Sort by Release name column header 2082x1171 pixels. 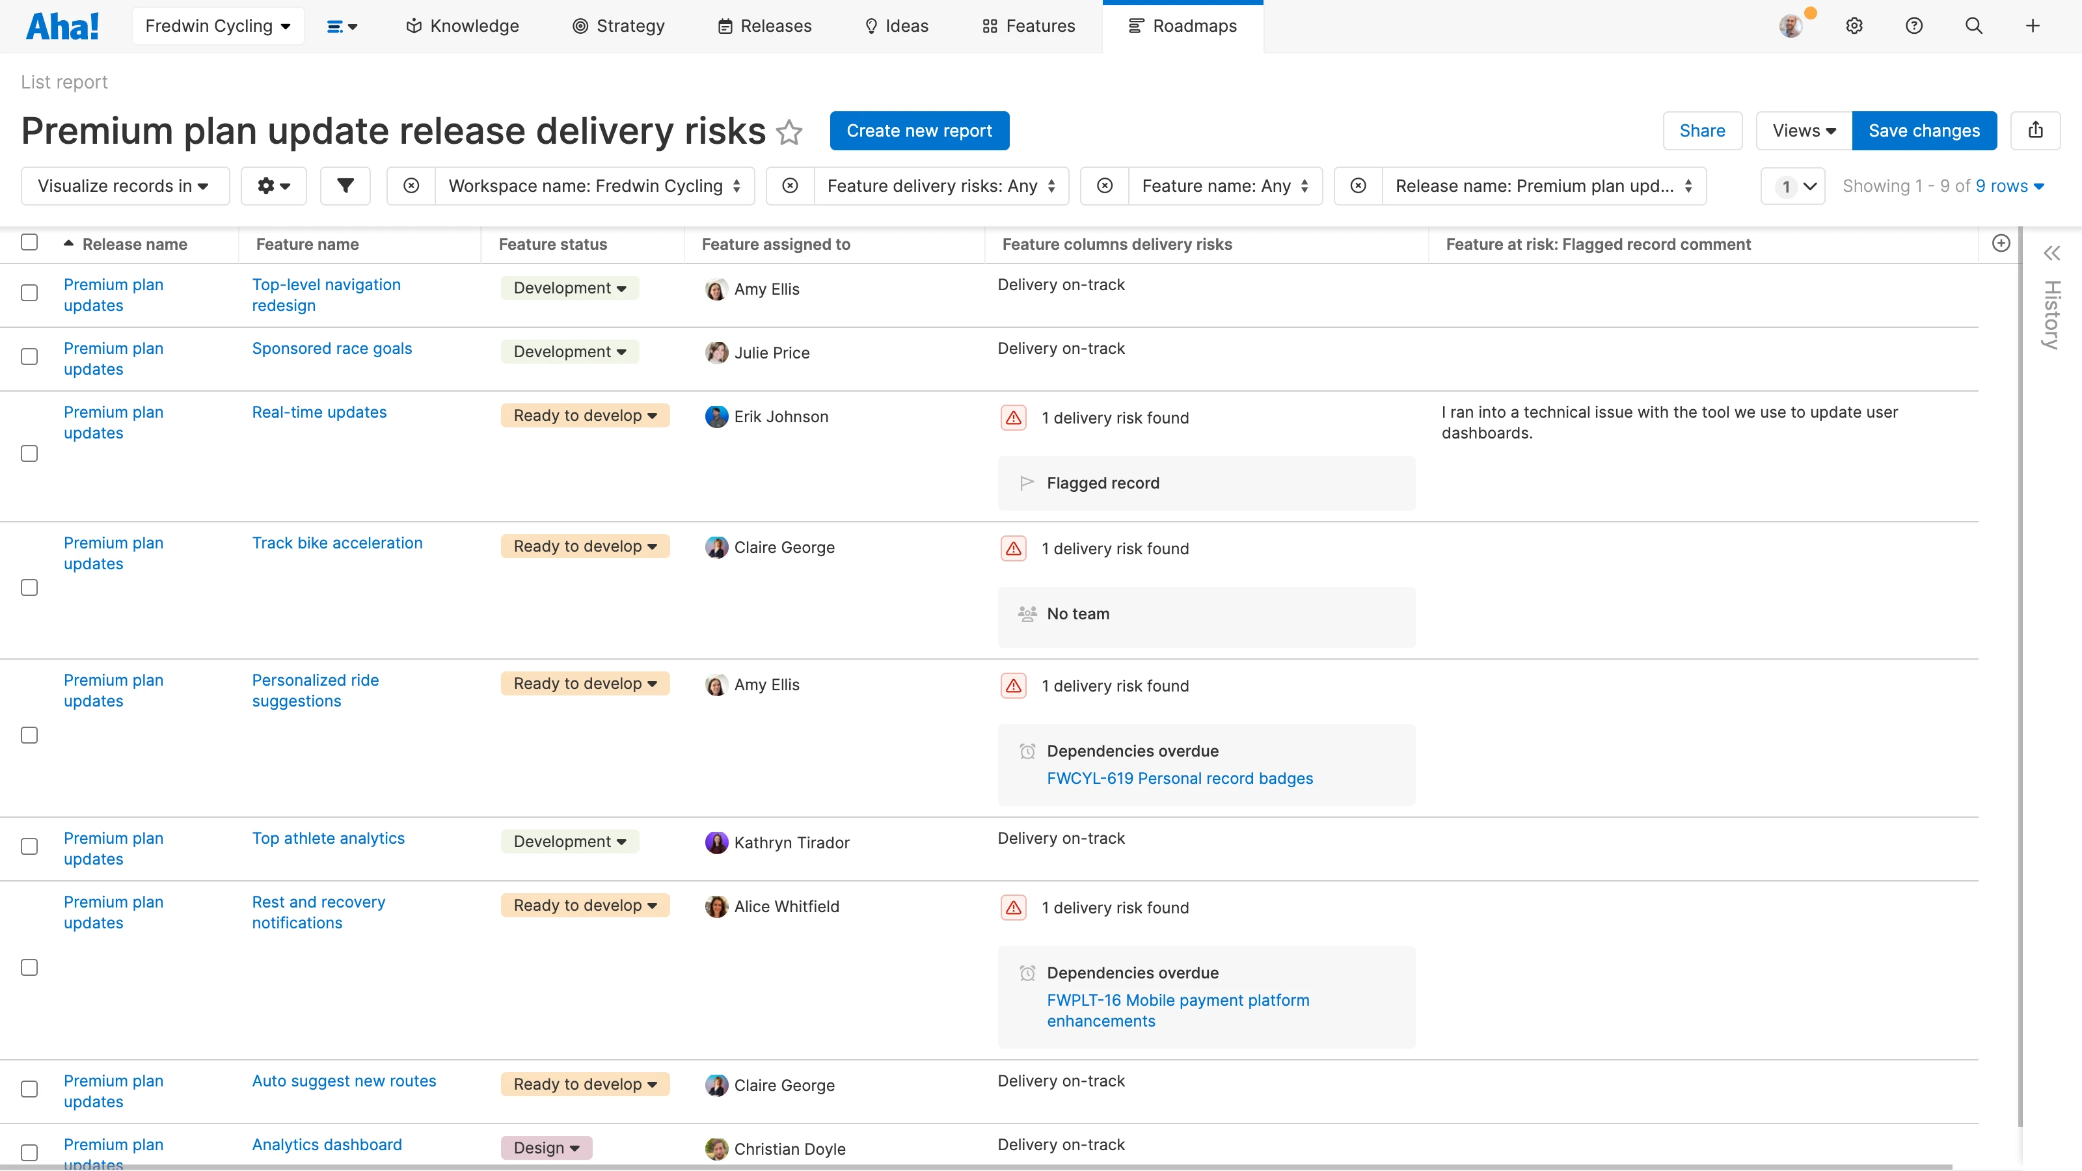coord(134,244)
